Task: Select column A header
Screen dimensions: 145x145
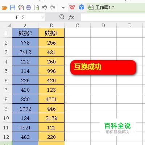Action: [25, 25]
